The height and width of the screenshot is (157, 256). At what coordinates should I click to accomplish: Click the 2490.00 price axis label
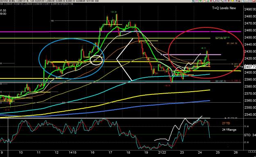point(250,9)
